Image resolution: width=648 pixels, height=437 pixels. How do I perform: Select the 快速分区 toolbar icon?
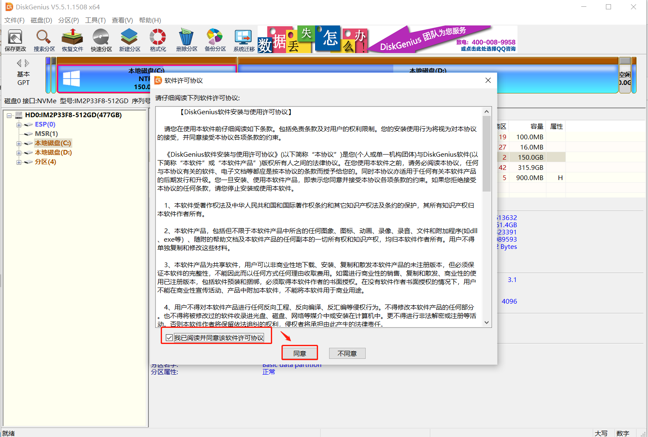101,40
